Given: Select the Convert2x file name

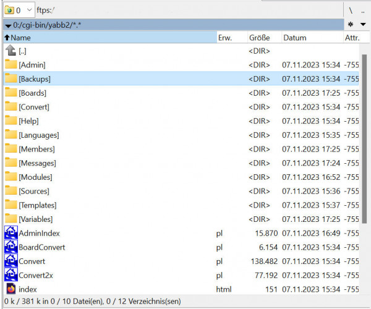Looking at the screenshot, I should point(36,276).
